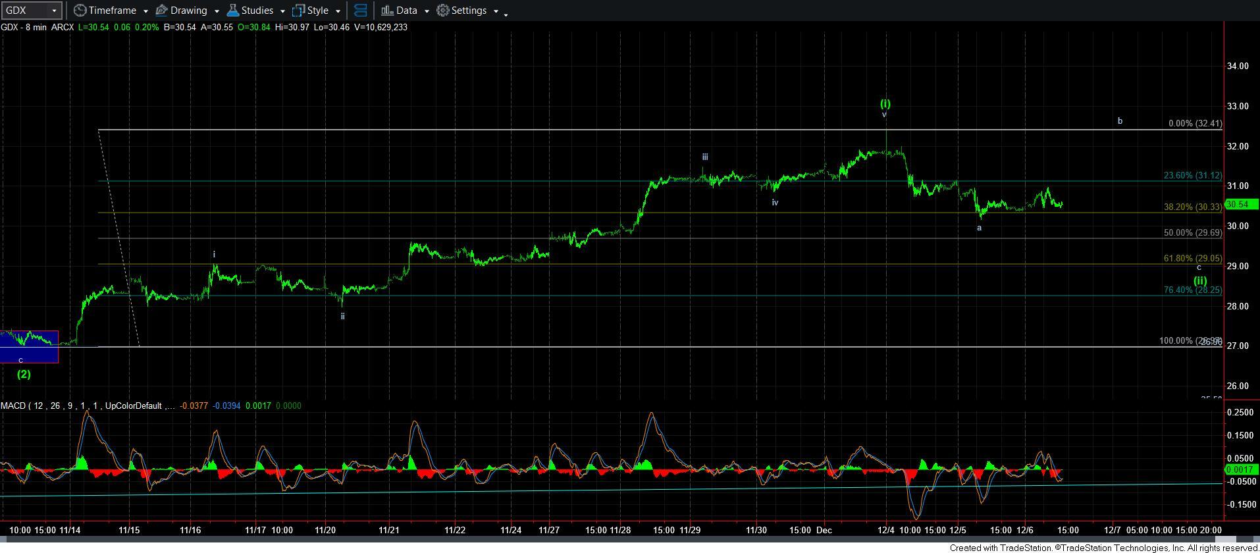Select the green '(2)' wave label

coord(24,374)
